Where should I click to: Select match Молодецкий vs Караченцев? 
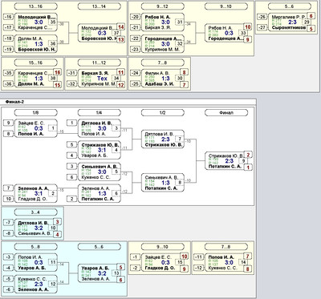(35, 22)
